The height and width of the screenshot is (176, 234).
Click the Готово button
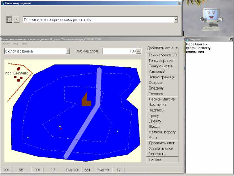point(155,160)
